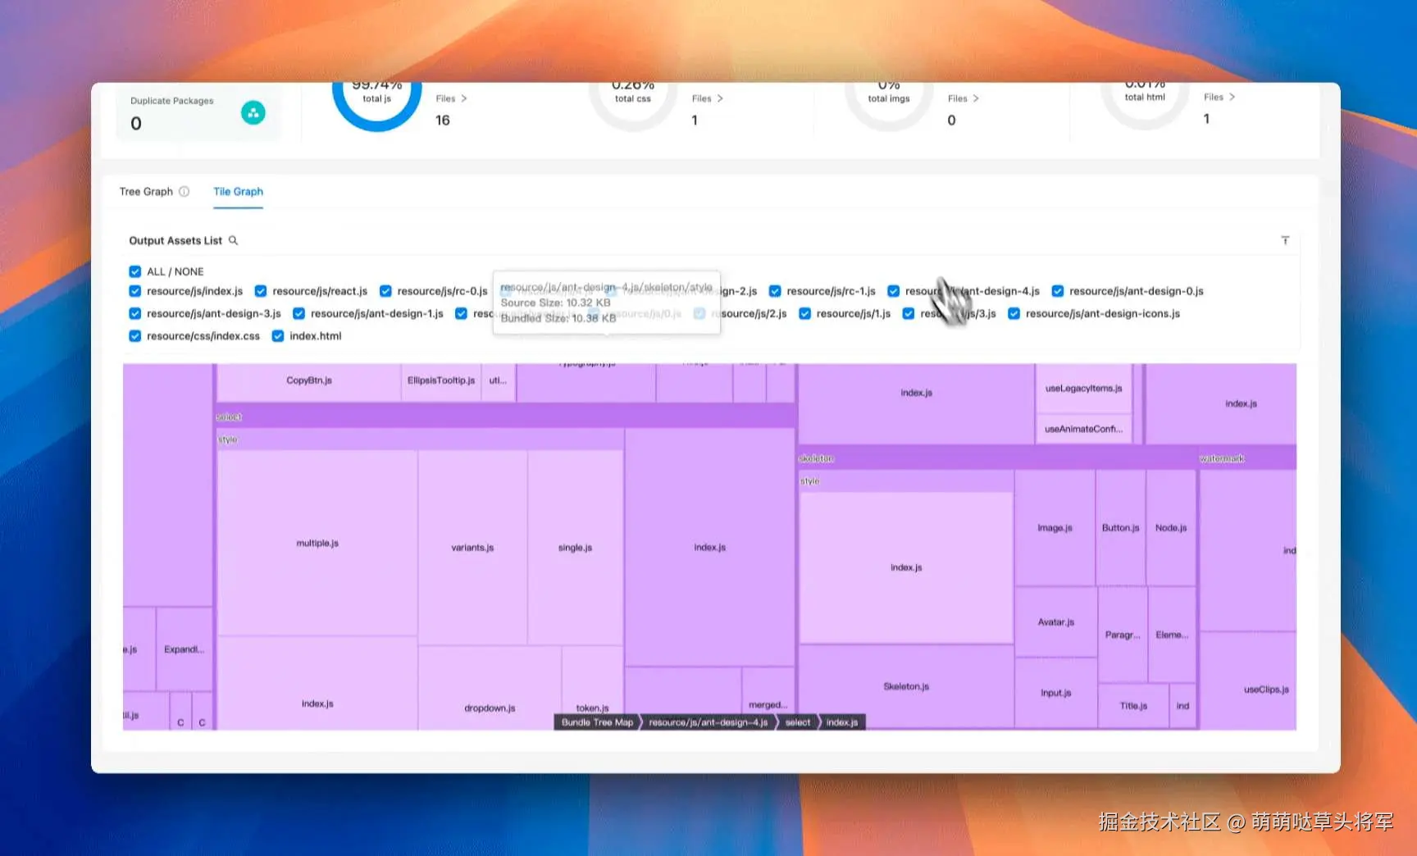1417x856 pixels.
Task: Disable resource/css/index.css in the list
Action: (134, 335)
